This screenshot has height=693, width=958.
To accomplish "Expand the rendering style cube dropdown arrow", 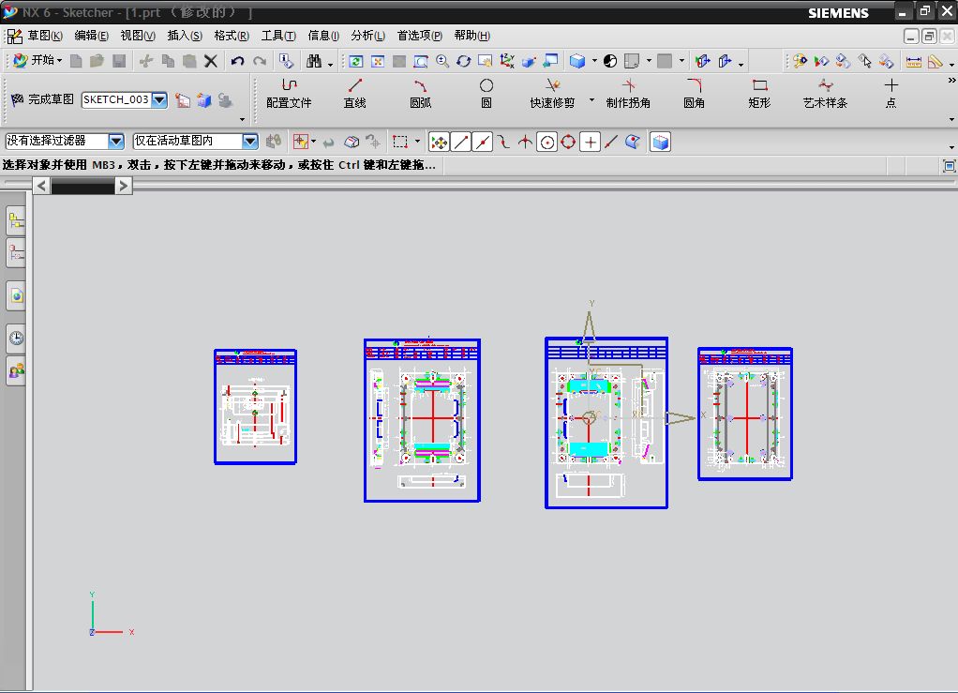I will click(594, 61).
